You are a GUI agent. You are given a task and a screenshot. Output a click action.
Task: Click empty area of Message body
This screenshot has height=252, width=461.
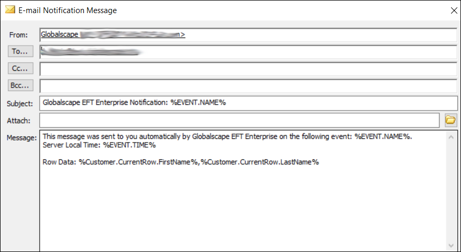[241, 210]
